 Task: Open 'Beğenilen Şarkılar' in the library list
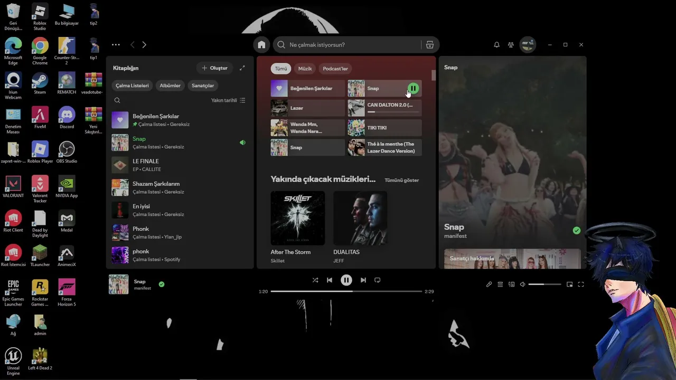coord(180,120)
